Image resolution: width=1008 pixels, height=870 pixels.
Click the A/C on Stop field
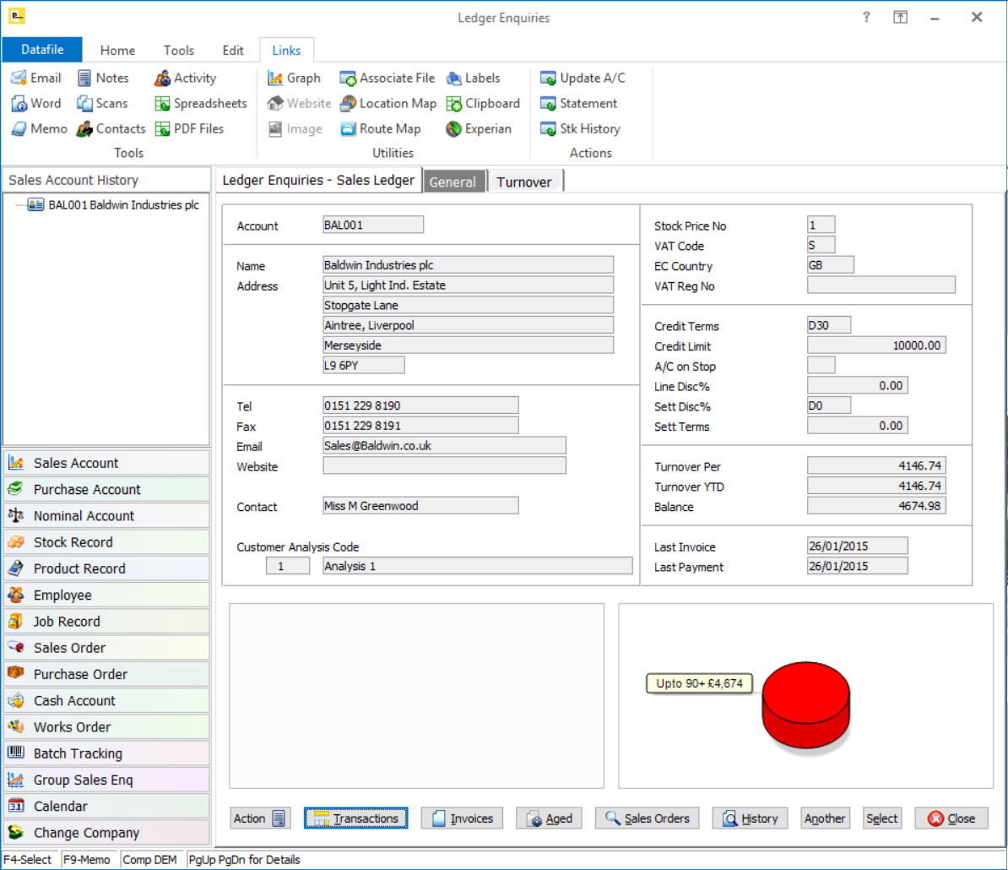click(x=821, y=365)
